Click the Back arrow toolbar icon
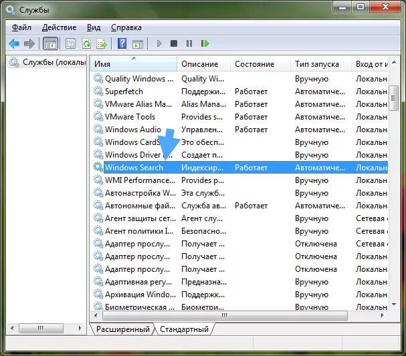 (14, 43)
